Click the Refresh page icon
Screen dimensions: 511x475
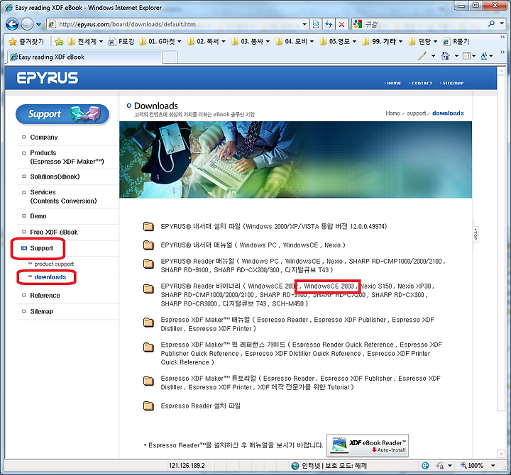coord(329,24)
